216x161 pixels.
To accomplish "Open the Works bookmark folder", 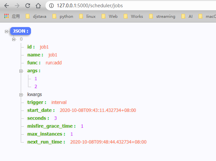I will (133, 16).
